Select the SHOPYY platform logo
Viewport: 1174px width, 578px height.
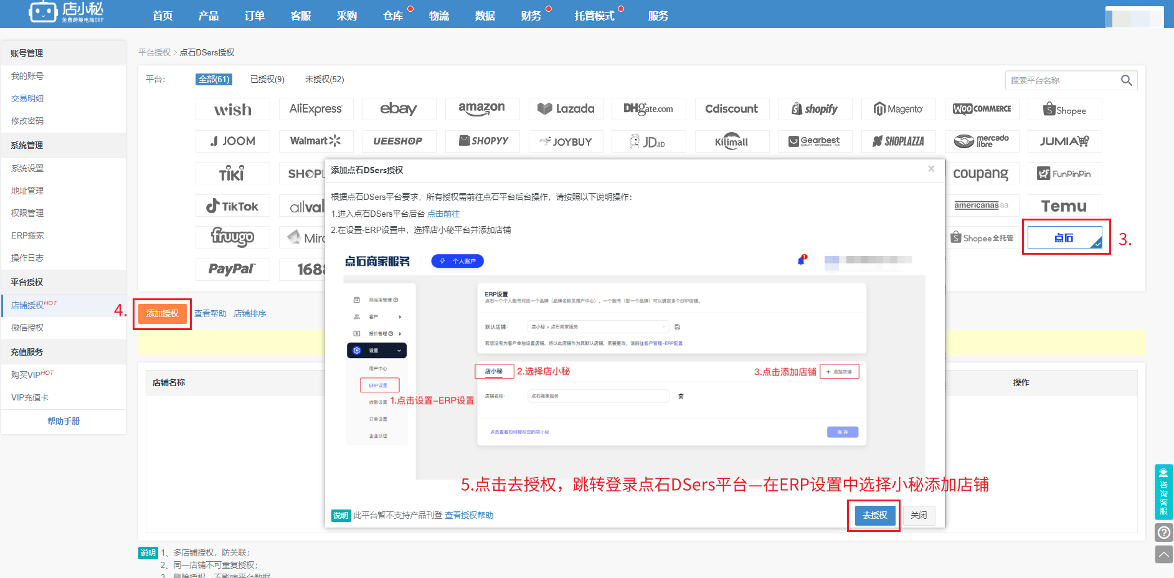[482, 141]
